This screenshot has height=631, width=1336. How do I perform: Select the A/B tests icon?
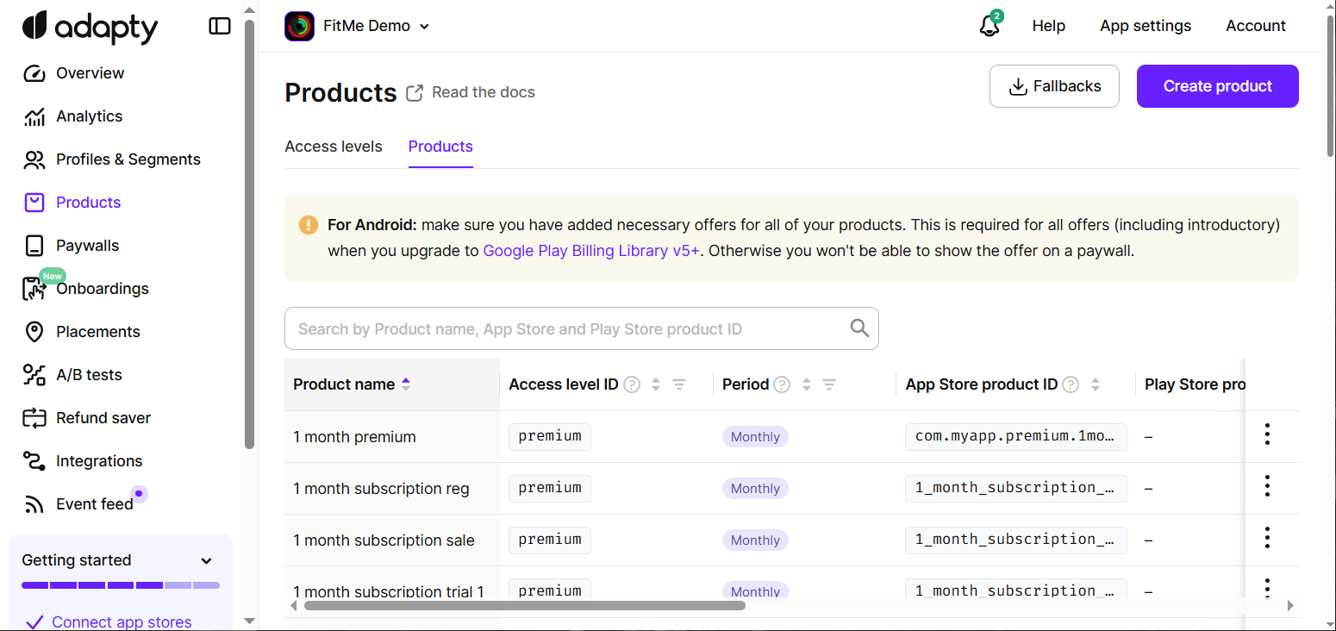(x=33, y=374)
